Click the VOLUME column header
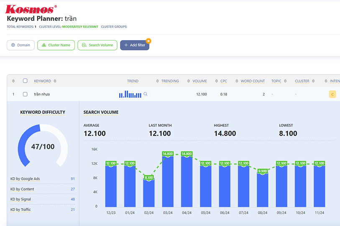This screenshot has width=340, height=226. (x=200, y=81)
